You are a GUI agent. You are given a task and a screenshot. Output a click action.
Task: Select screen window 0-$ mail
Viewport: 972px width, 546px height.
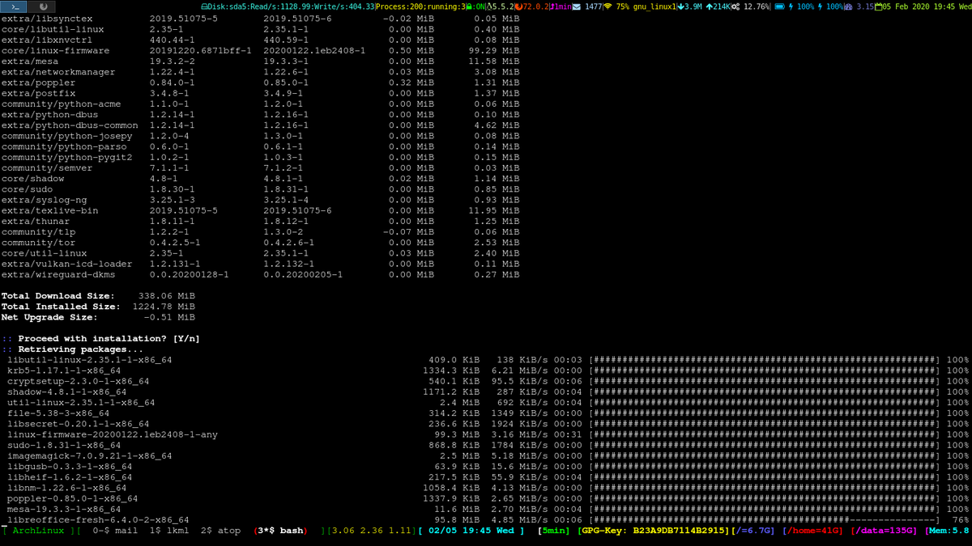[116, 531]
